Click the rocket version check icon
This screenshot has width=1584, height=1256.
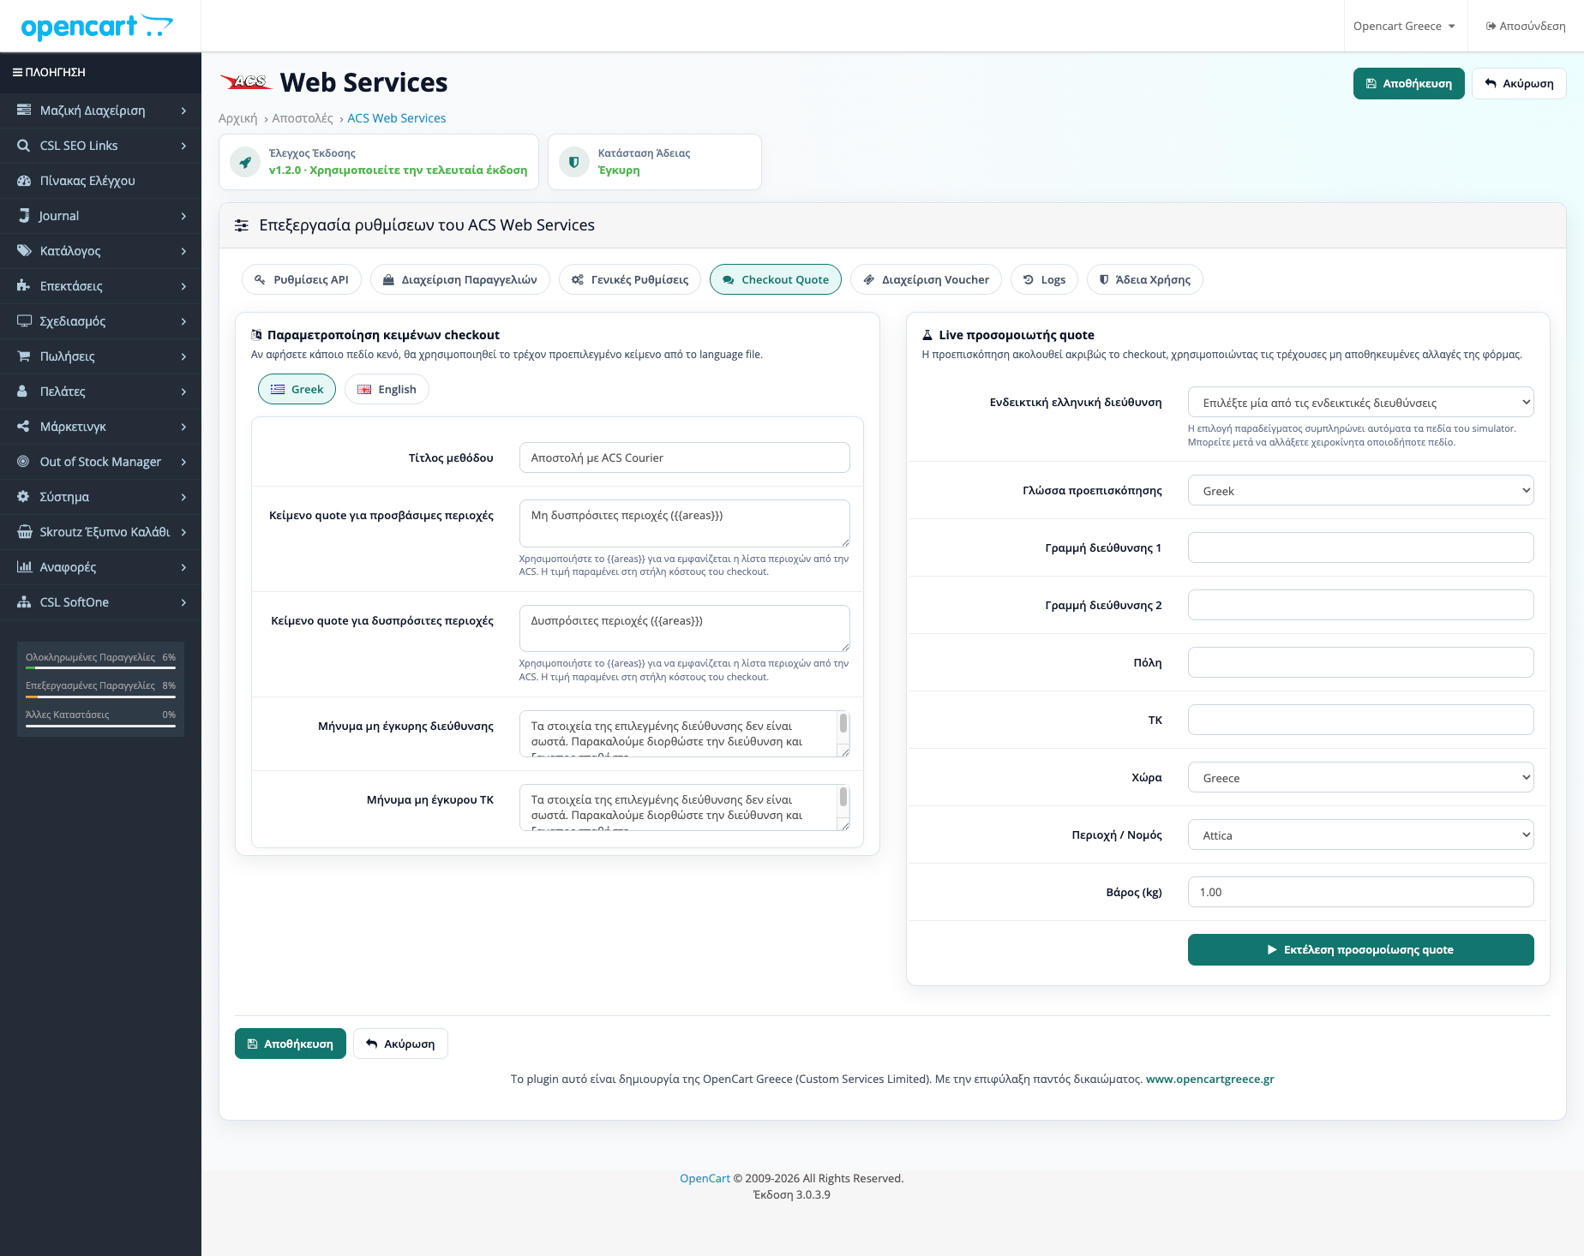coord(245,162)
